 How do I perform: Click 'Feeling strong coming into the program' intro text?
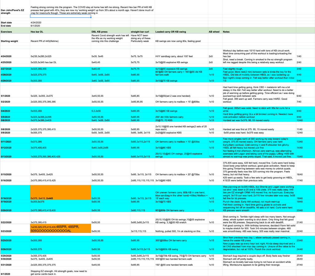pos(92,10)
